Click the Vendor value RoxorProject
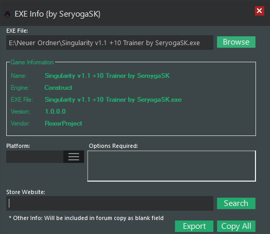The width and height of the screenshot is (270, 234). [x=63, y=123]
